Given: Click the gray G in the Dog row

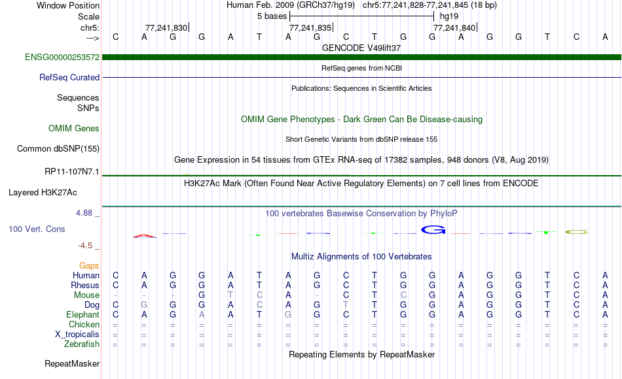Looking at the screenshot, I should pos(145,305).
